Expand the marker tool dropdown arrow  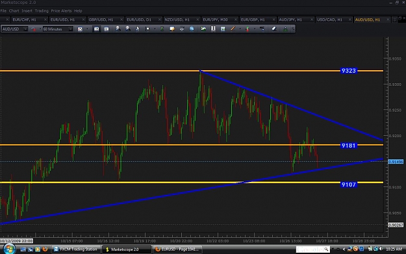[155, 29]
